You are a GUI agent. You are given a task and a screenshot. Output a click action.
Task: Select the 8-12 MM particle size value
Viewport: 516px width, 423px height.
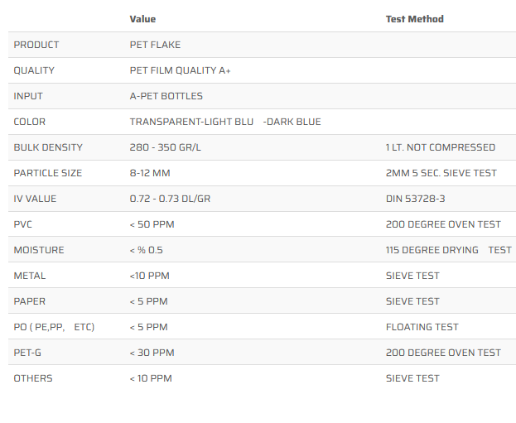(x=150, y=173)
